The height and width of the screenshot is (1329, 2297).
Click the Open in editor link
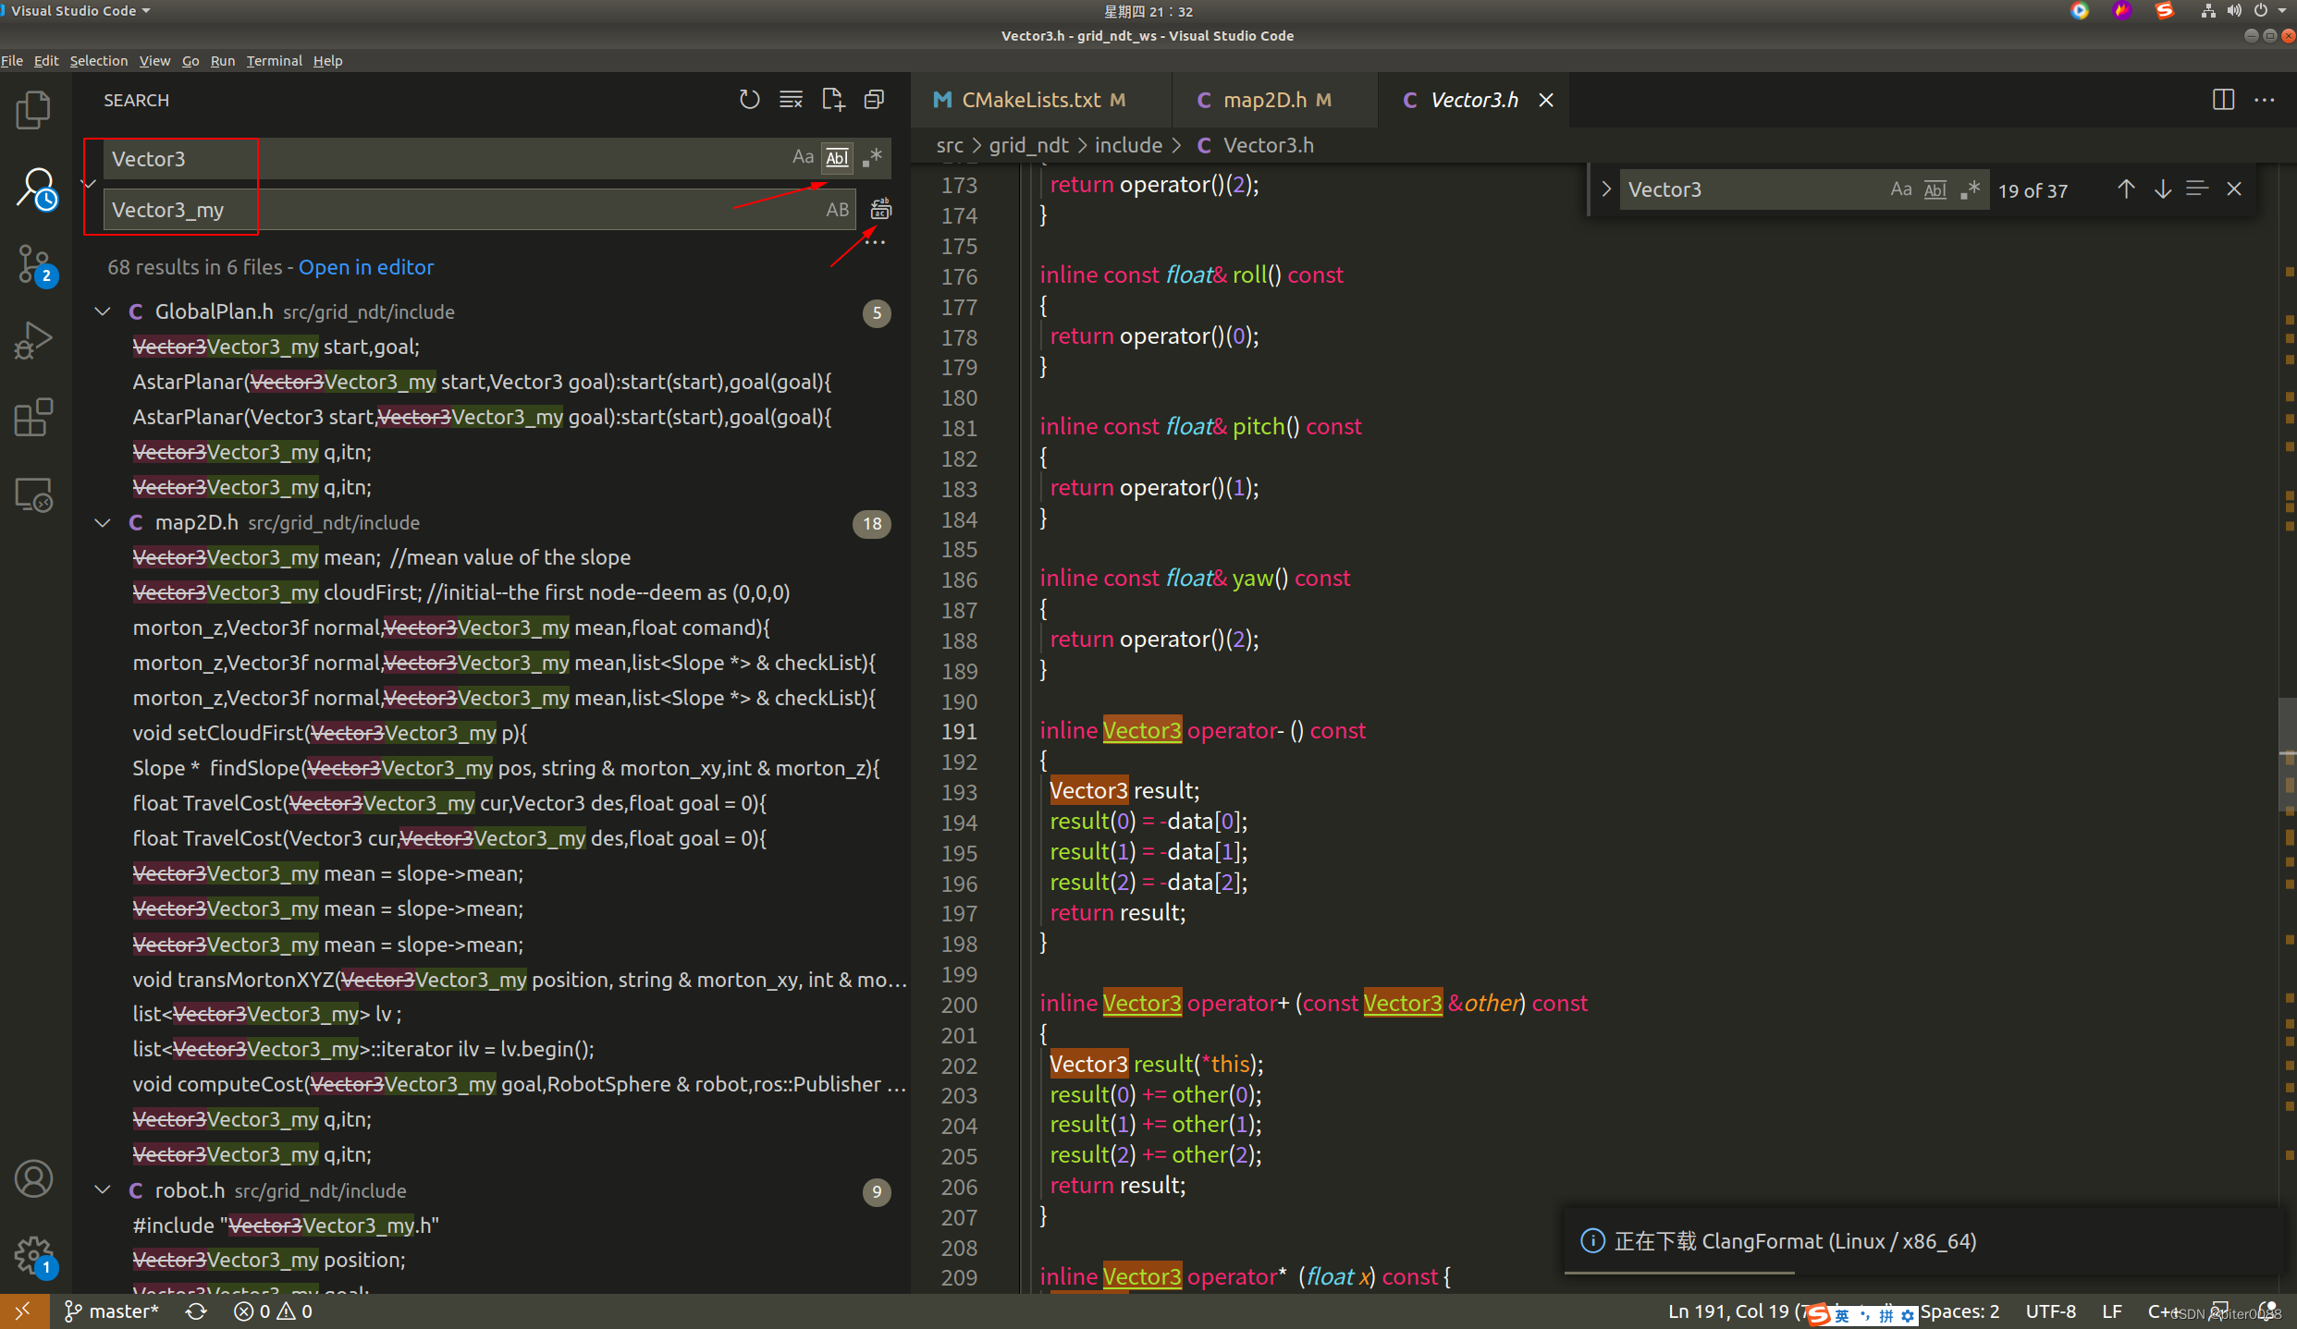366,267
